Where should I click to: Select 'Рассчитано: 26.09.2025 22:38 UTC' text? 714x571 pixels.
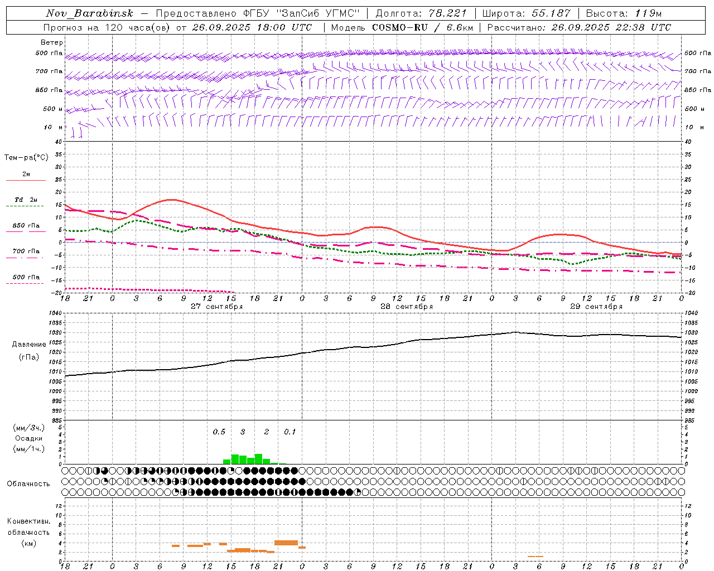click(x=579, y=27)
